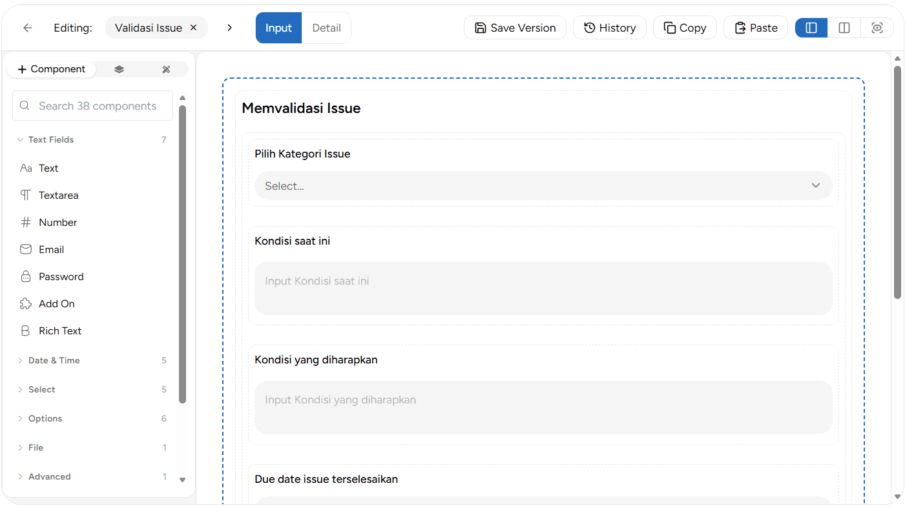
Task: Switch to the Detail tab
Action: [x=326, y=28]
